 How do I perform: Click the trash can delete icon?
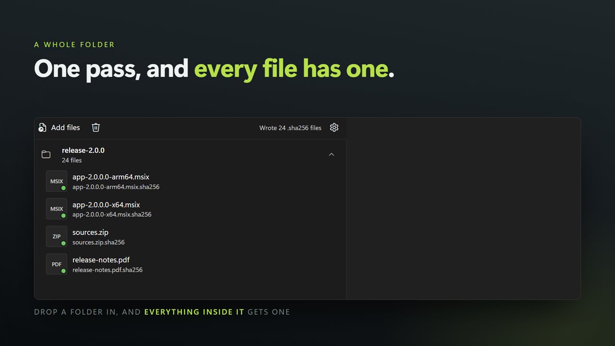(96, 127)
